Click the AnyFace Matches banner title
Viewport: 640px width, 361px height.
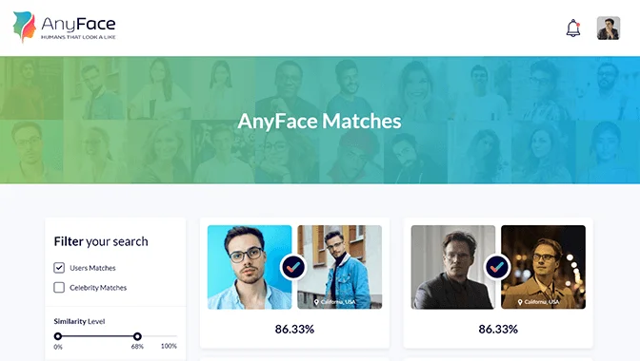pos(320,122)
